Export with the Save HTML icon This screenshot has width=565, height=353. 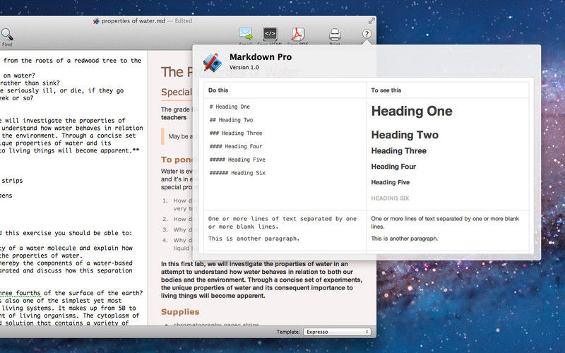(x=270, y=34)
